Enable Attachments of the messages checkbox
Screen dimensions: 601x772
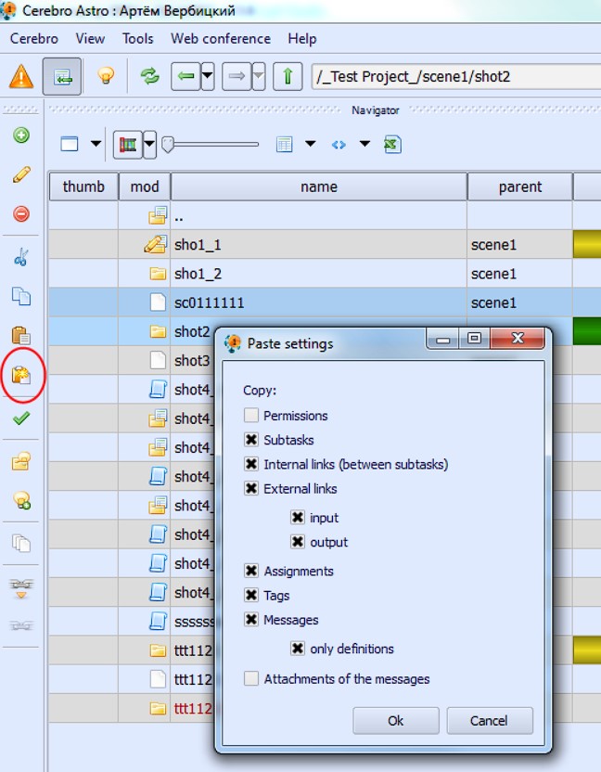click(251, 678)
